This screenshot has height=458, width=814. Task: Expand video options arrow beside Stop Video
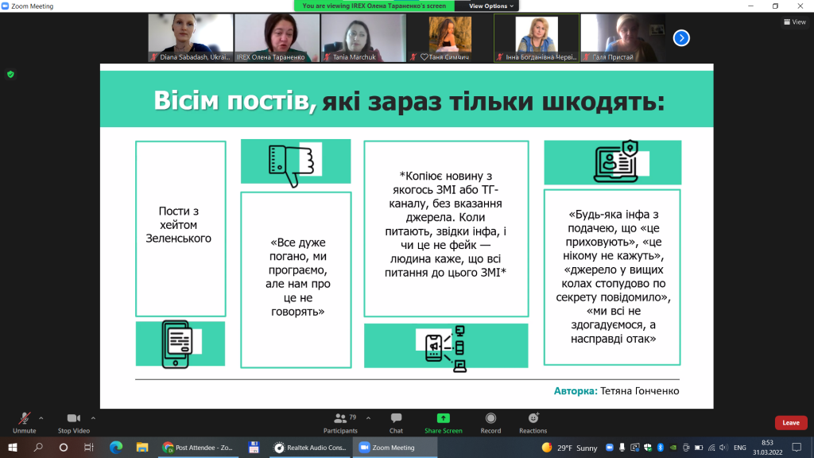93,418
